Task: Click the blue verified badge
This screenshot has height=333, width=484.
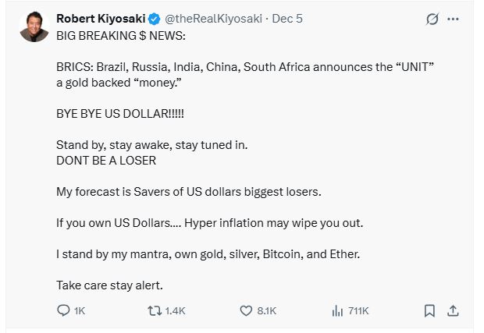Action: pos(155,19)
